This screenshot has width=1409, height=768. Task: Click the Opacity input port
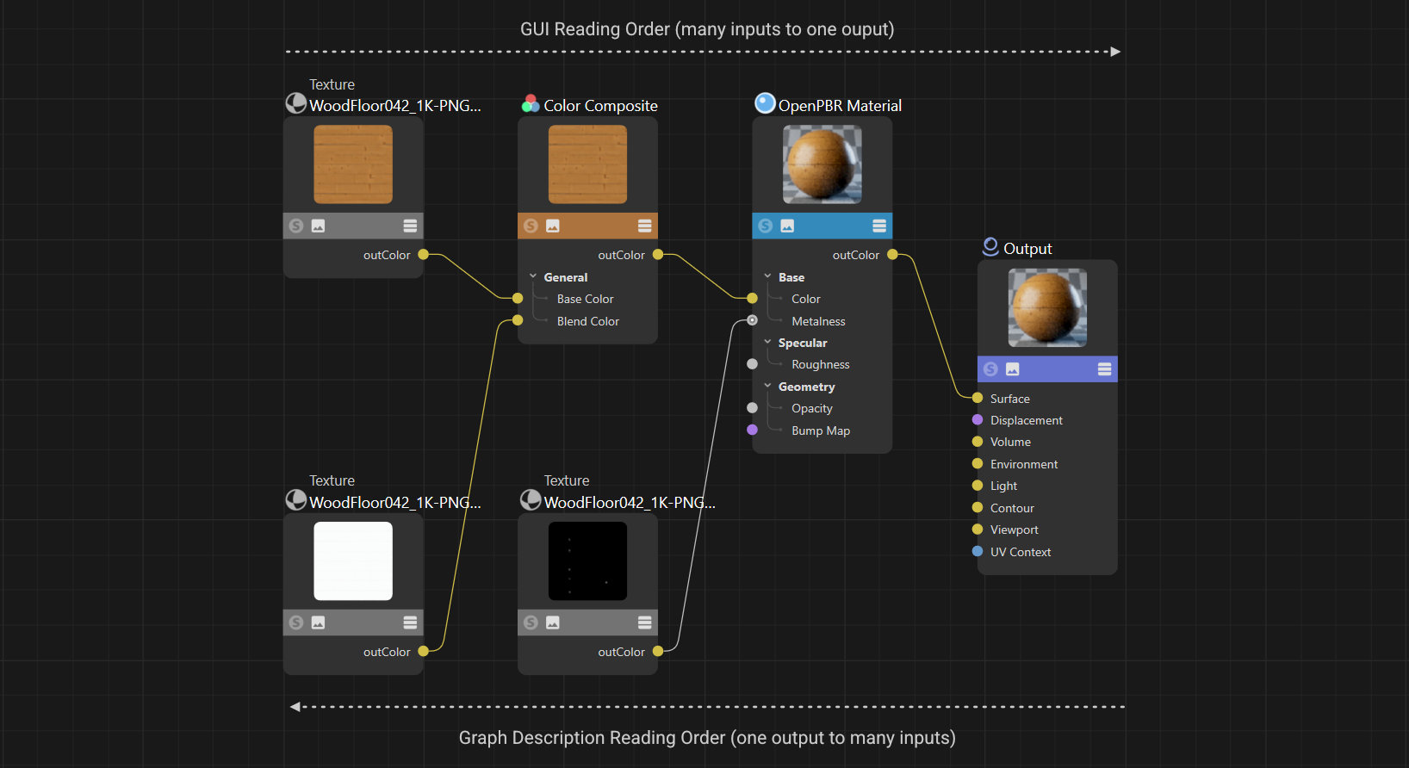[752, 408]
